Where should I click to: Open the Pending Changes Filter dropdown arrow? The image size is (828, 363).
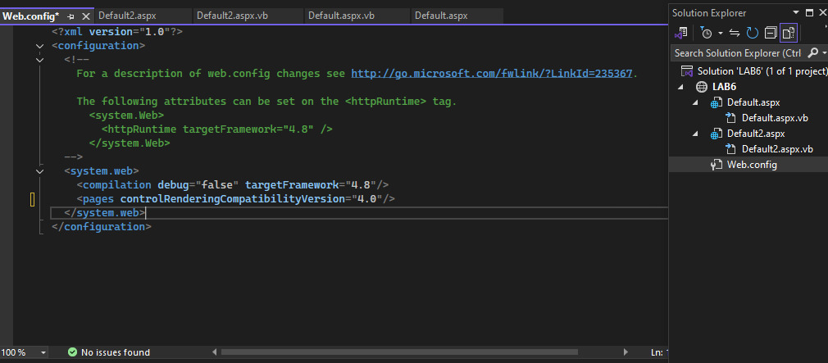[x=721, y=34]
